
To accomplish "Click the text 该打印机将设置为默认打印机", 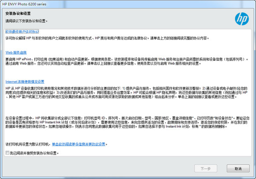I will [27, 144].
